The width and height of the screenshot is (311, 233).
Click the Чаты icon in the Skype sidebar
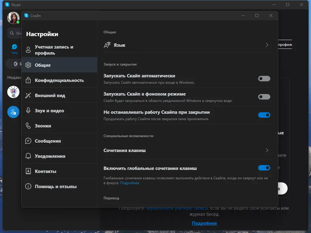tap(14, 47)
